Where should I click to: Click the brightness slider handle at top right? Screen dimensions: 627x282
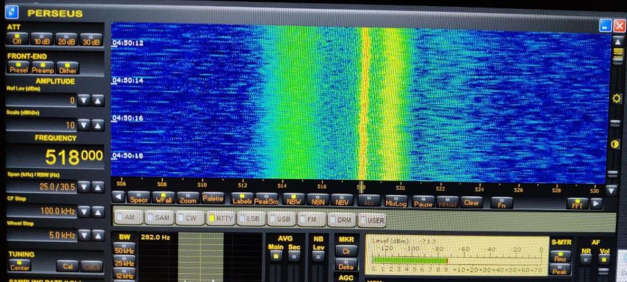[x=617, y=53]
